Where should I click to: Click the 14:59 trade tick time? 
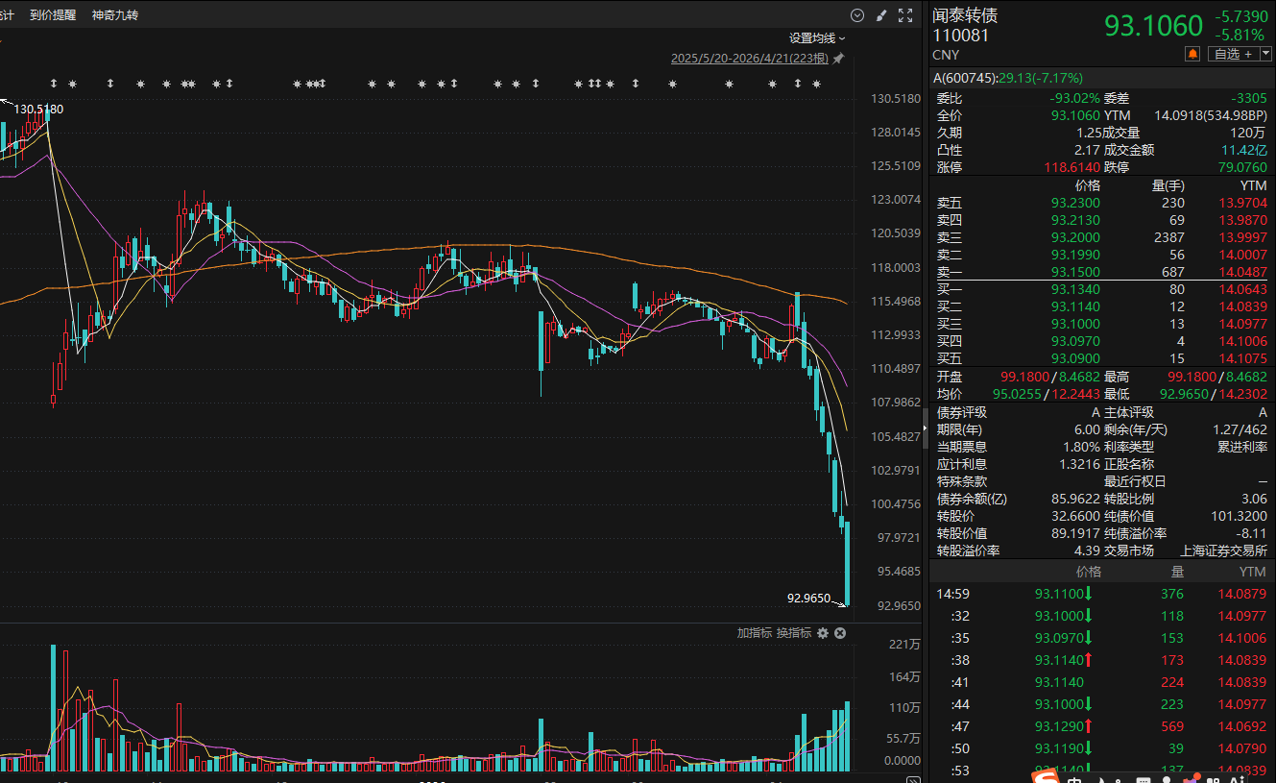(953, 594)
